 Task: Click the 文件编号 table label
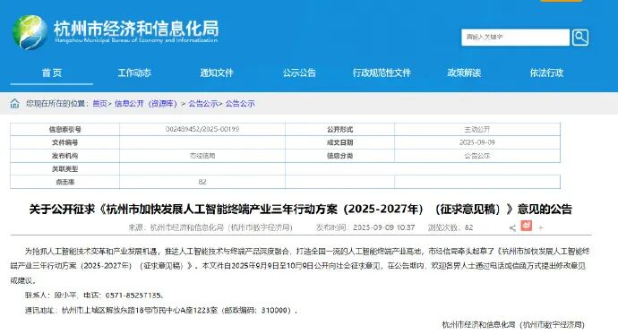click(x=65, y=142)
